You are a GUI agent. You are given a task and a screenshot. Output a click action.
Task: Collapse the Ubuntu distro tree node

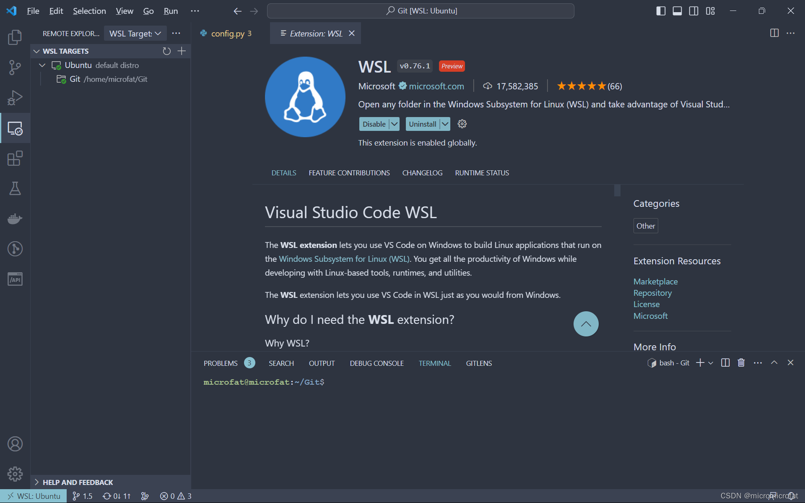(x=42, y=65)
